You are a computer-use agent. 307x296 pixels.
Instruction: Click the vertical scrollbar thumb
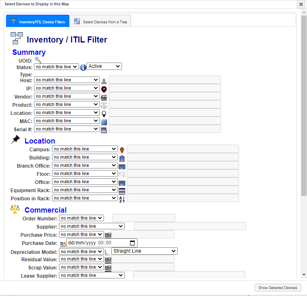click(x=304, y=105)
